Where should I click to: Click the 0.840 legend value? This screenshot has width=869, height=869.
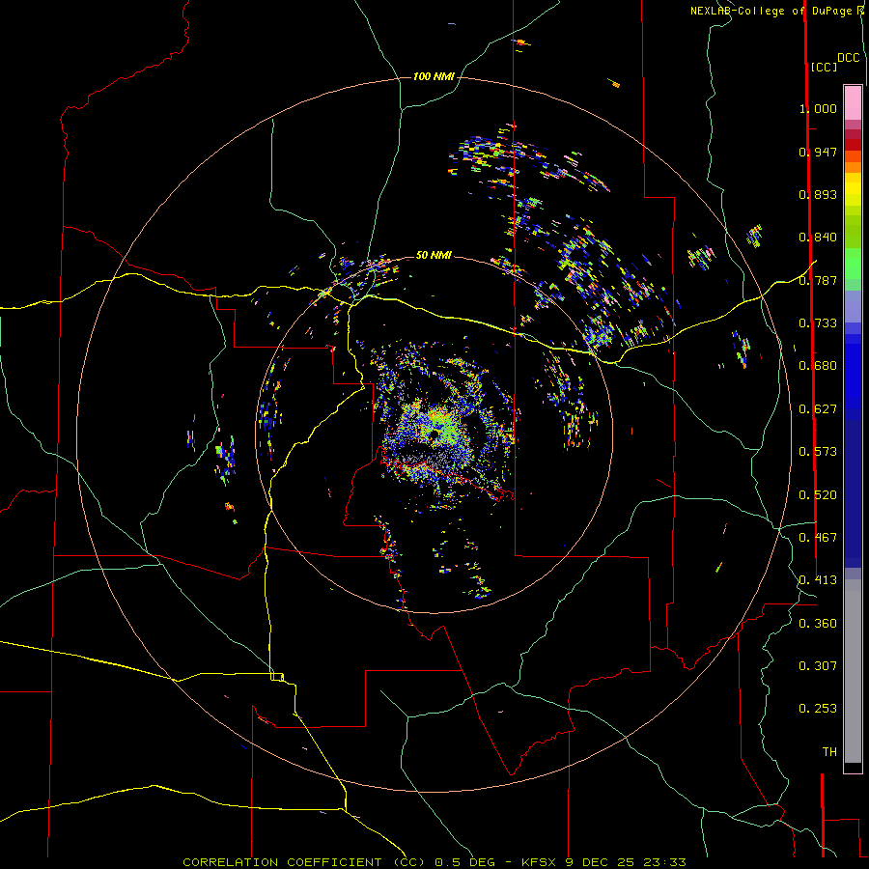pos(818,238)
